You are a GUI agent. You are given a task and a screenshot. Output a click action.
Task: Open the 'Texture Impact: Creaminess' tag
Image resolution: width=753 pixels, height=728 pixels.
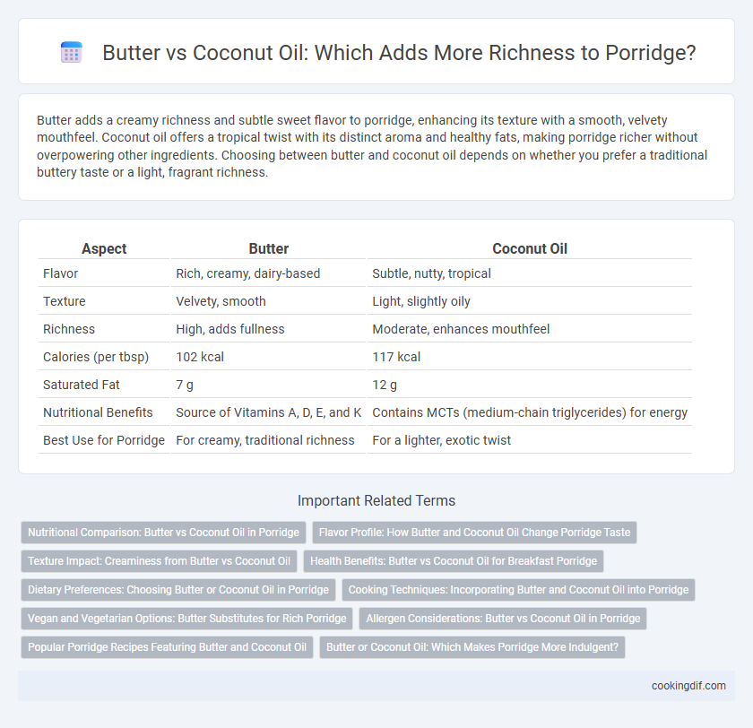click(x=159, y=561)
